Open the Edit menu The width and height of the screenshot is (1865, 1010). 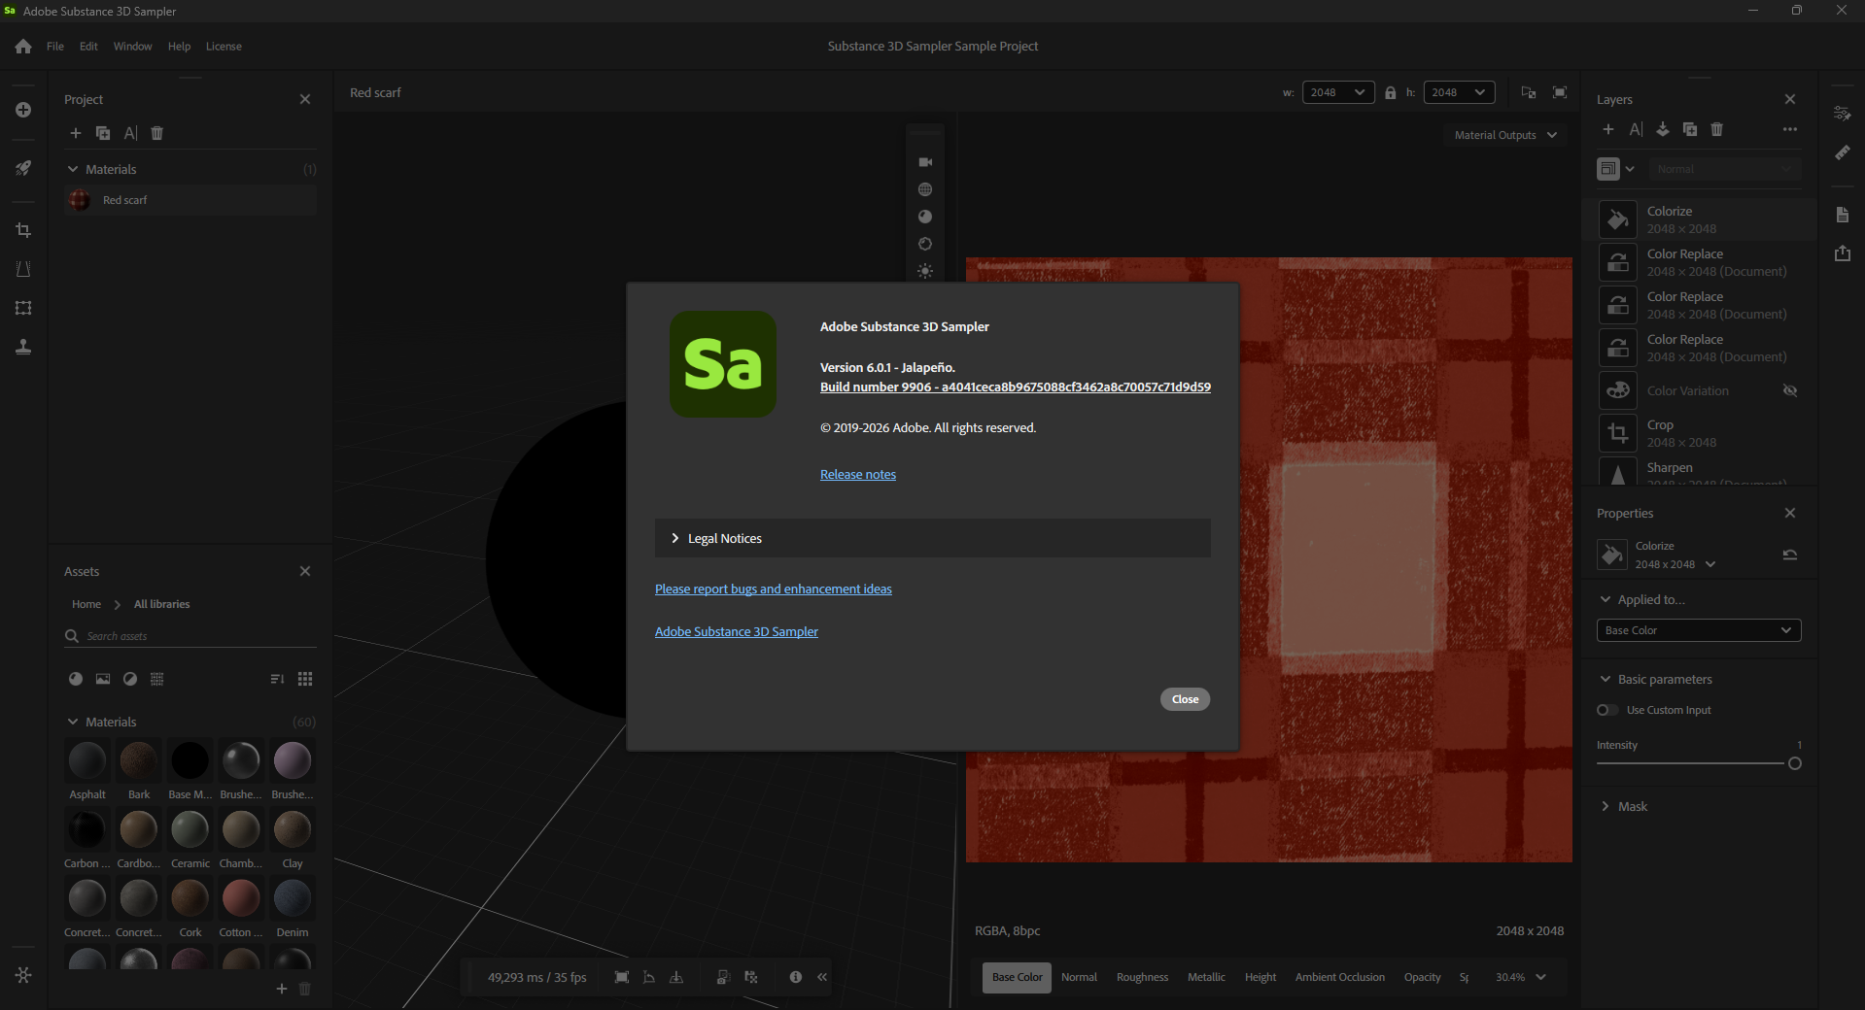(x=88, y=47)
